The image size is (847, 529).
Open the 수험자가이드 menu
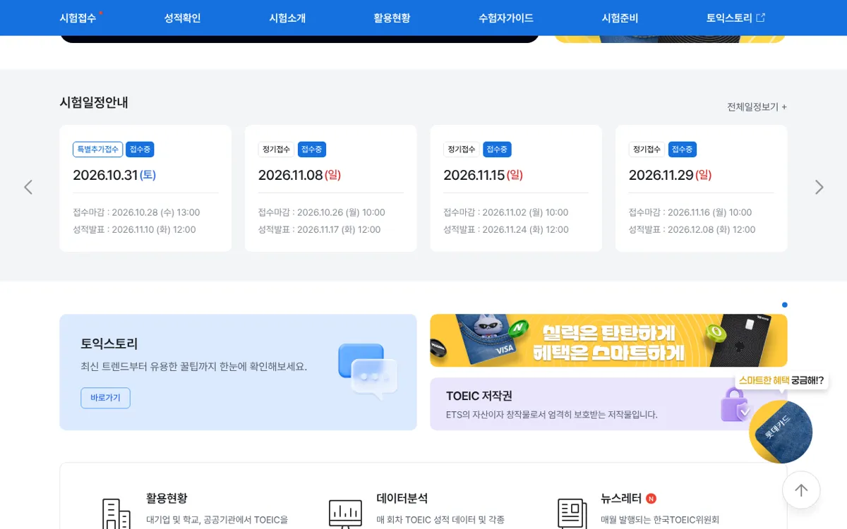point(505,18)
